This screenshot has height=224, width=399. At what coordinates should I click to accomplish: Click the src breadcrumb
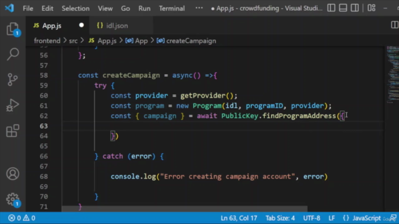tap(73, 41)
